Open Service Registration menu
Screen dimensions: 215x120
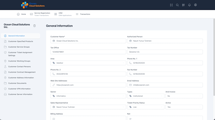tap(40, 14)
